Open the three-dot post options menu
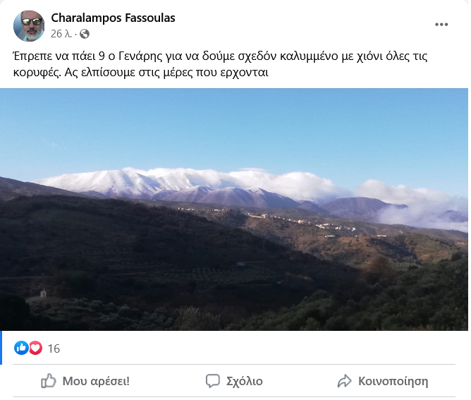 point(441,25)
